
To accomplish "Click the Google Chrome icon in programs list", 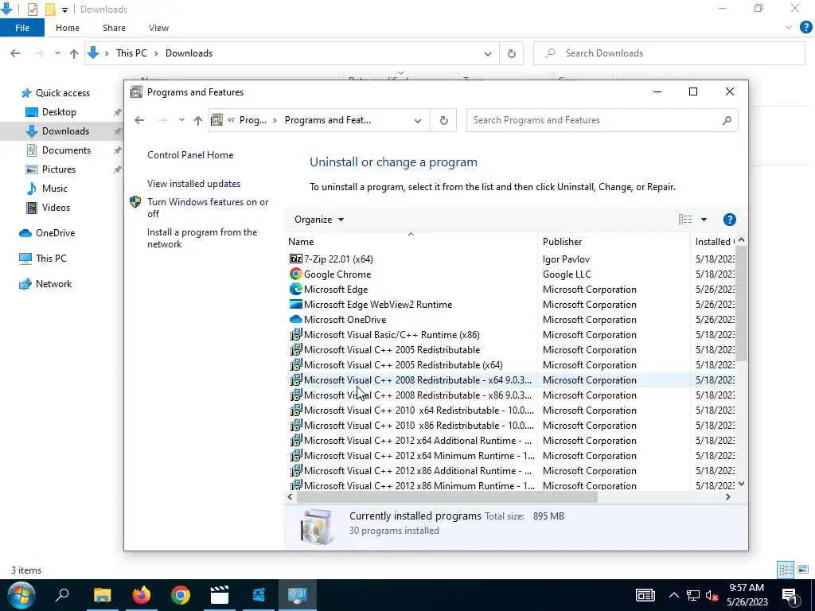I will (296, 274).
